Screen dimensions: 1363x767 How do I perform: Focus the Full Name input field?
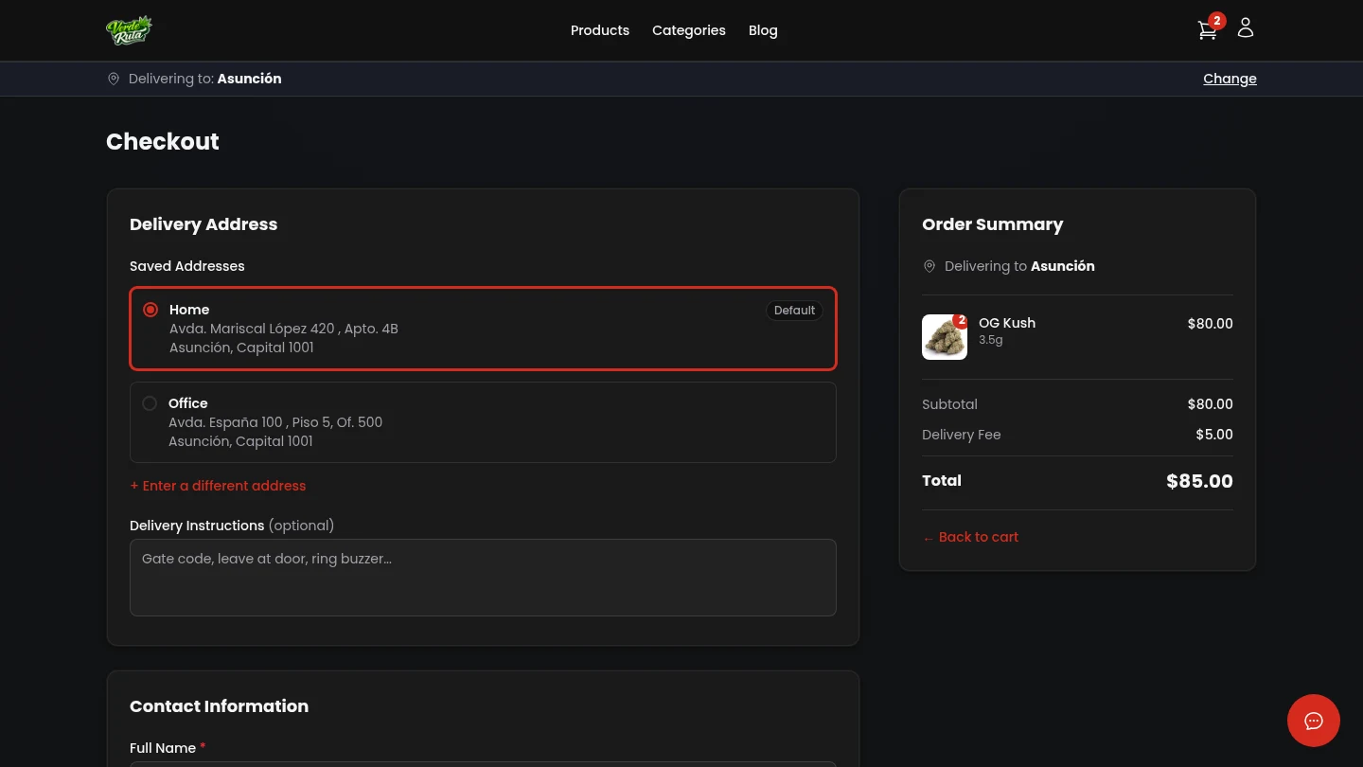[x=483, y=765]
